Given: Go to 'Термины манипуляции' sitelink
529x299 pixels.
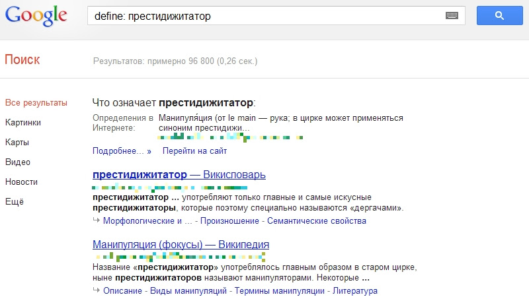Looking at the screenshot, I should tap(280, 290).
